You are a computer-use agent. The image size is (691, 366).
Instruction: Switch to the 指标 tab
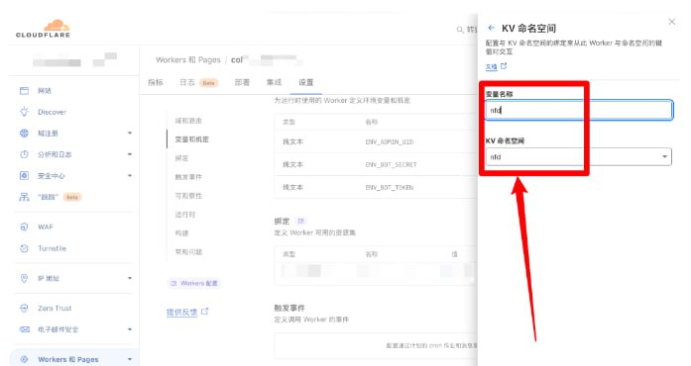point(155,82)
